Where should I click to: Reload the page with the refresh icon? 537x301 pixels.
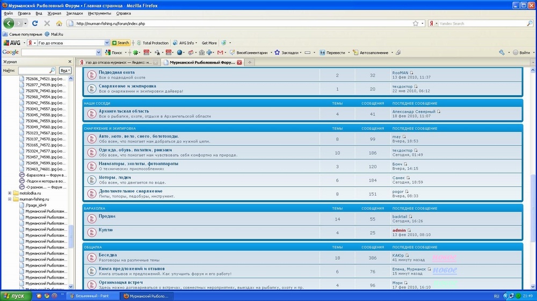click(35, 24)
